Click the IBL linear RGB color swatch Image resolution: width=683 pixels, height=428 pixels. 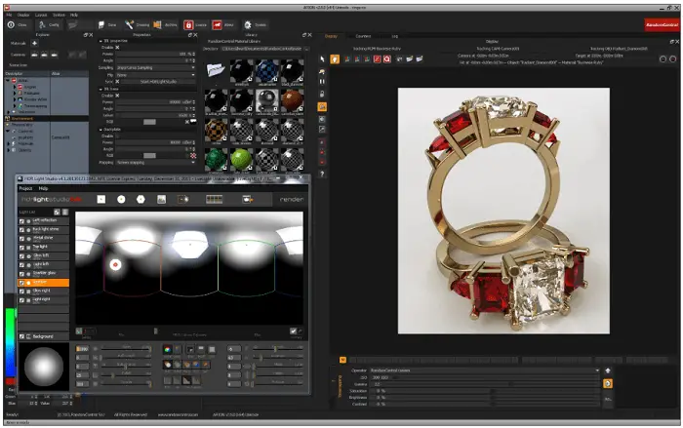[x=149, y=122]
